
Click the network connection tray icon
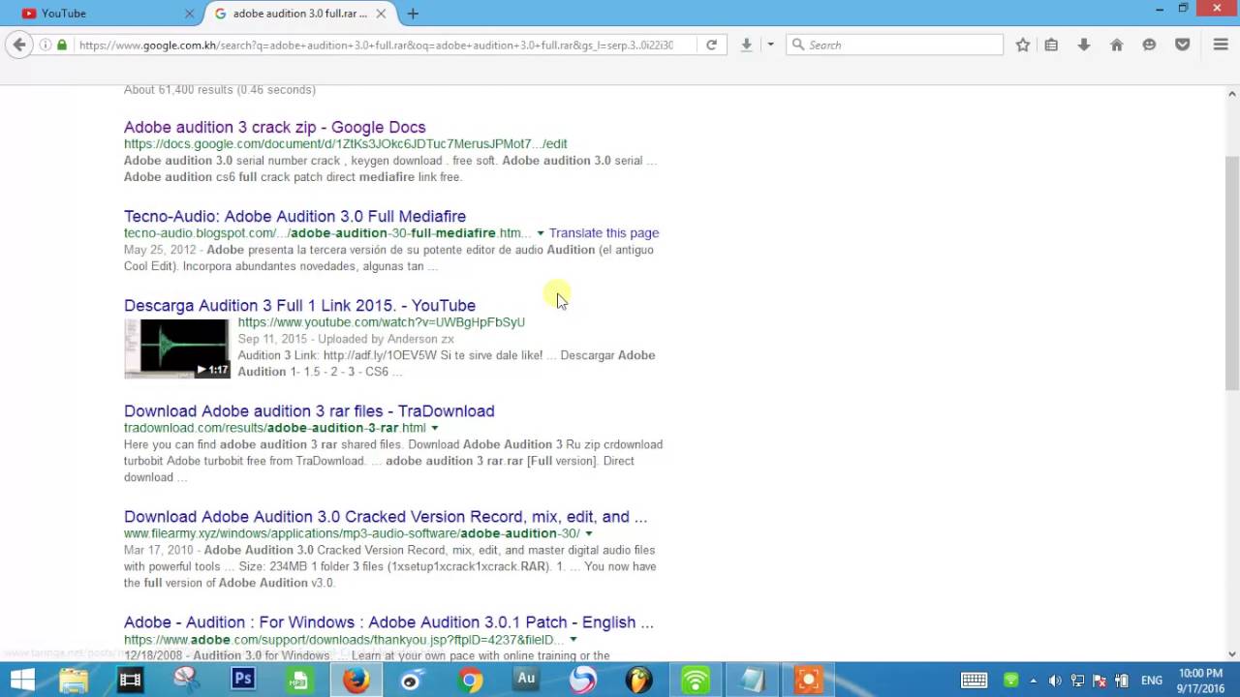[x=1077, y=680]
